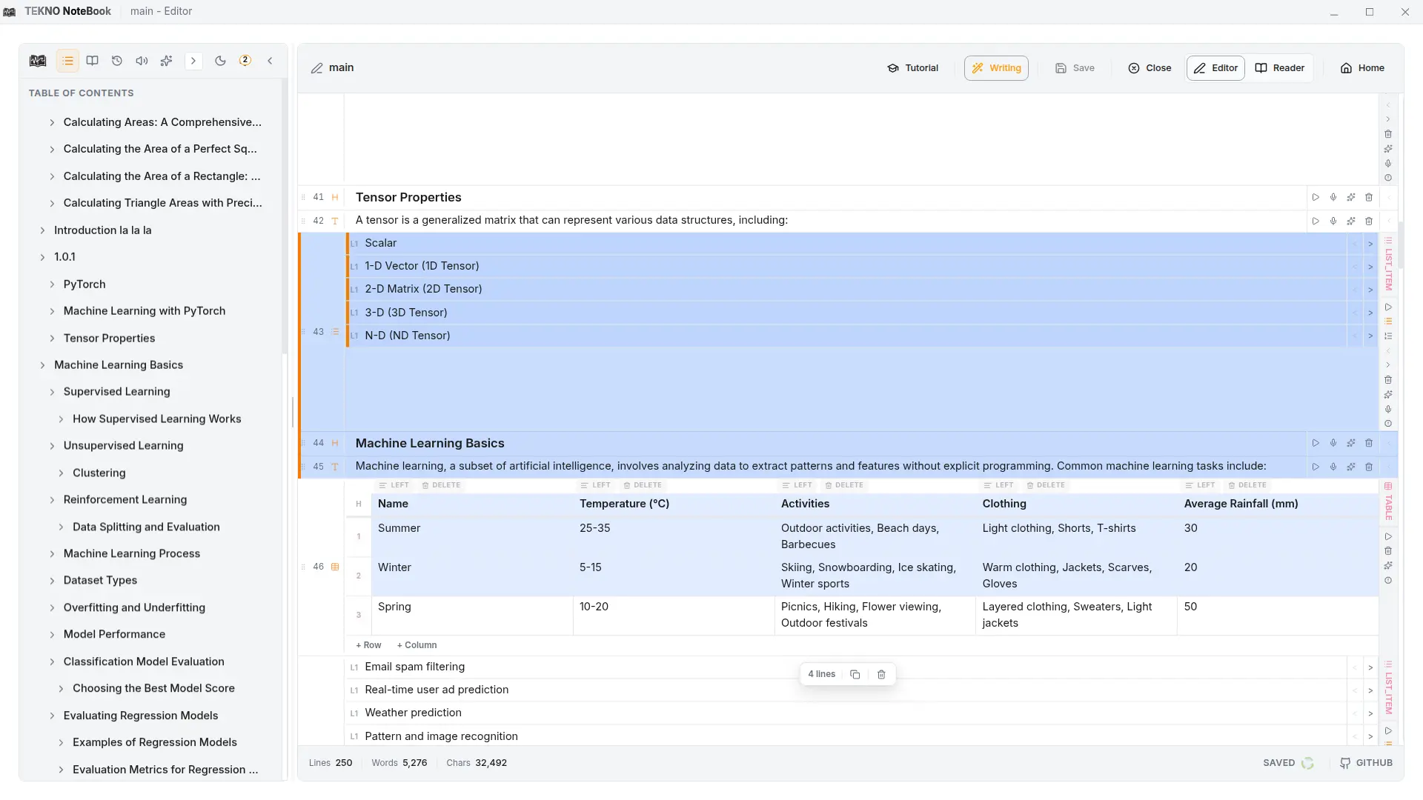Save the document
Screen dimensions: 1423x800
(x=1075, y=68)
